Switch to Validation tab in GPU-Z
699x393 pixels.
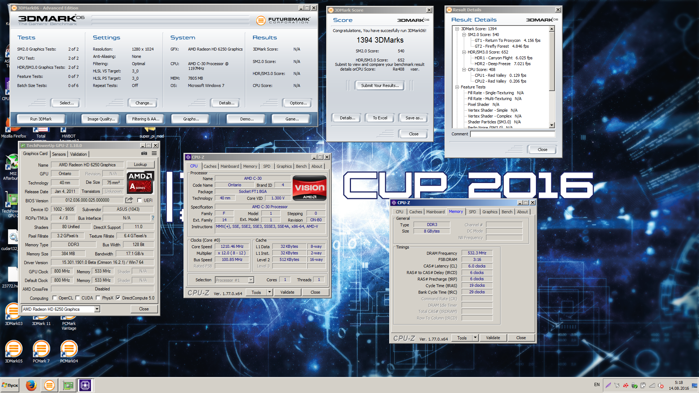pos(78,154)
